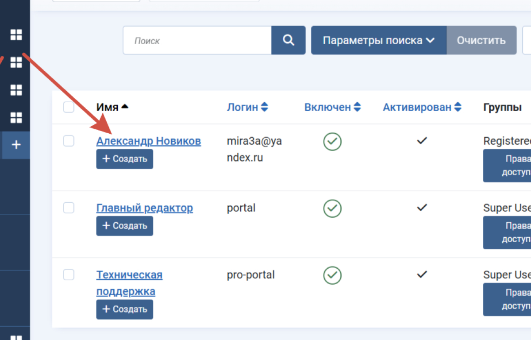
Task: Click Создать under Техническая поддержка
Action: click(x=125, y=309)
